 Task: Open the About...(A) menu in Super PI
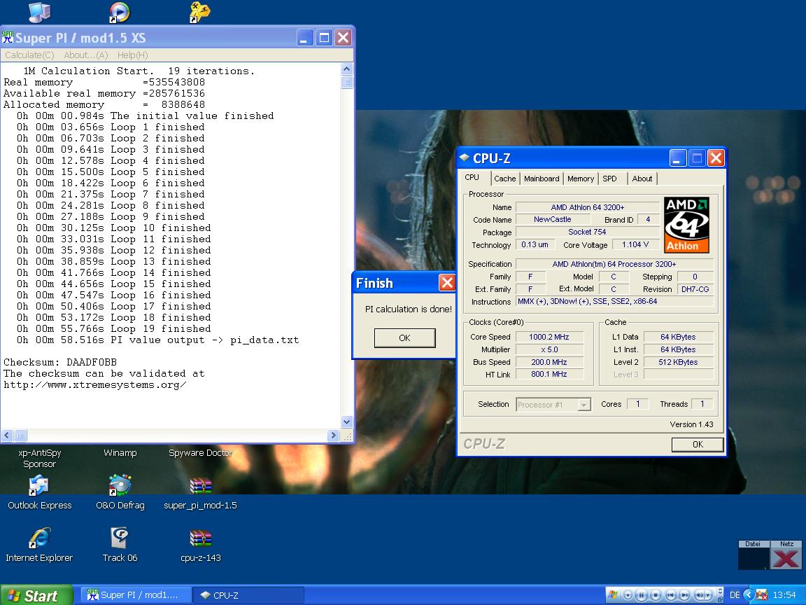(x=86, y=55)
